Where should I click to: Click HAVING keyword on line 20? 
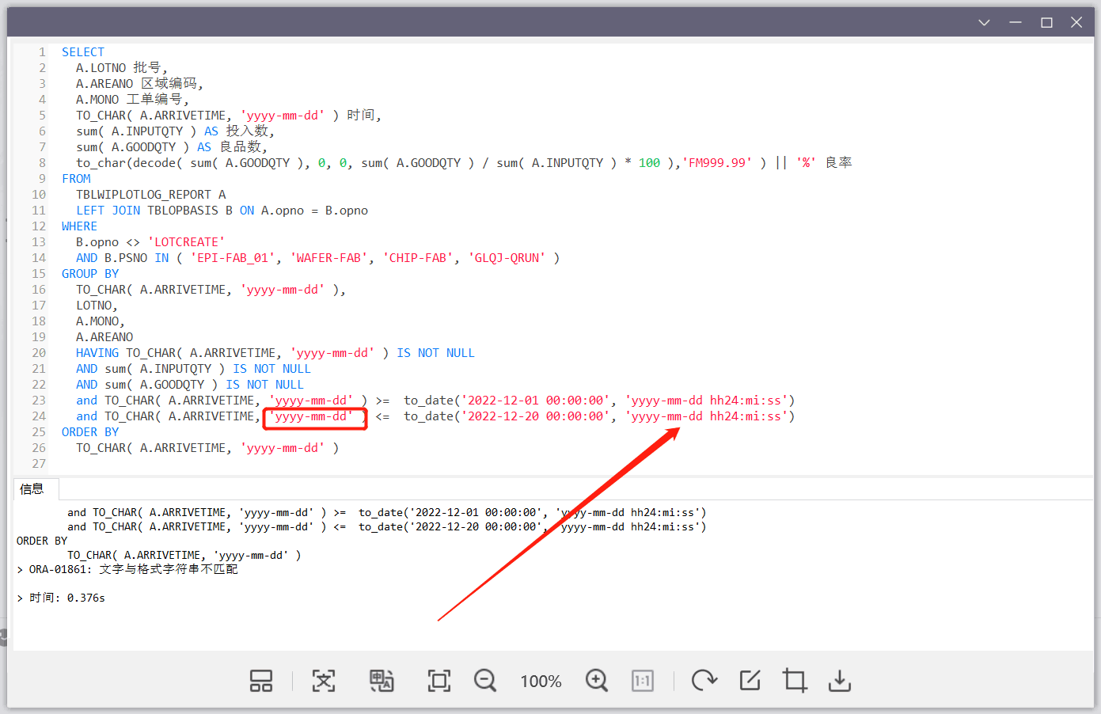97,353
